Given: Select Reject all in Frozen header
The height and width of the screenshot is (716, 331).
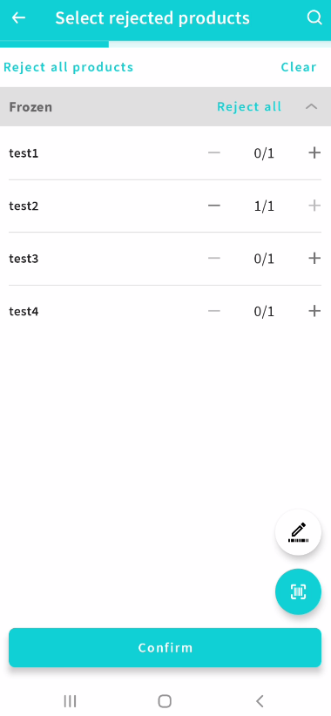Looking at the screenshot, I should (x=249, y=106).
